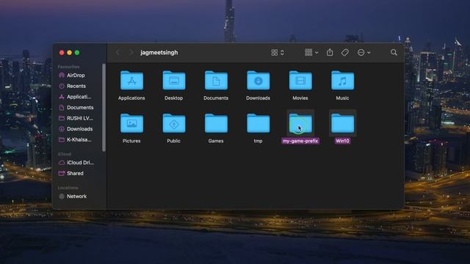Open Applications in the sidebar
This screenshot has height=264, width=470.
tap(79, 97)
